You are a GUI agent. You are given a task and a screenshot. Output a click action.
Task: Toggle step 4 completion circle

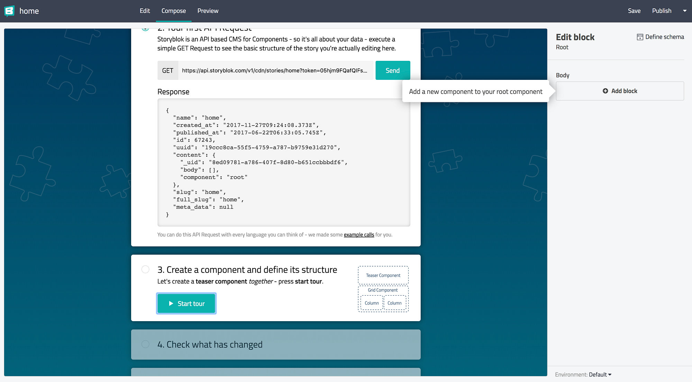(145, 344)
